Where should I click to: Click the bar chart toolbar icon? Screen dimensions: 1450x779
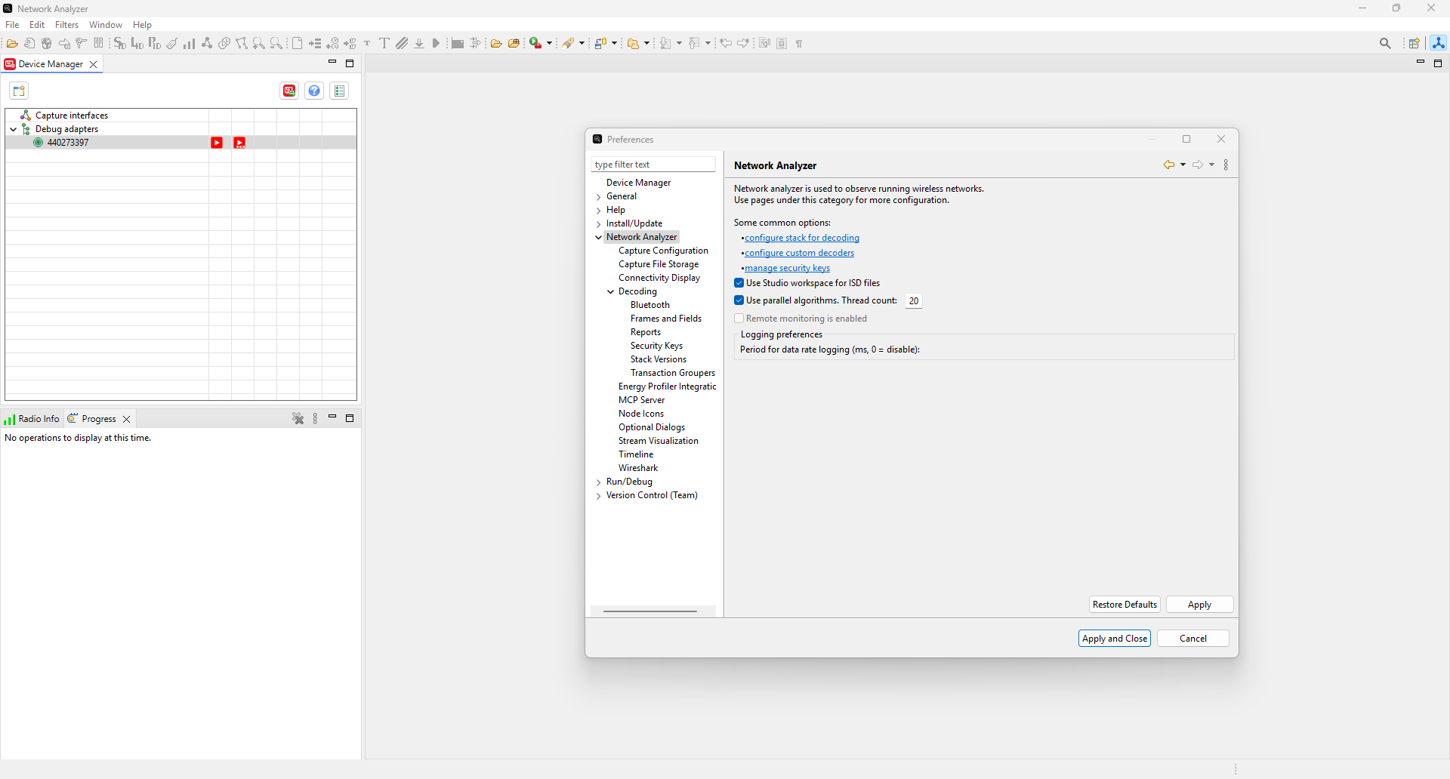189,43
